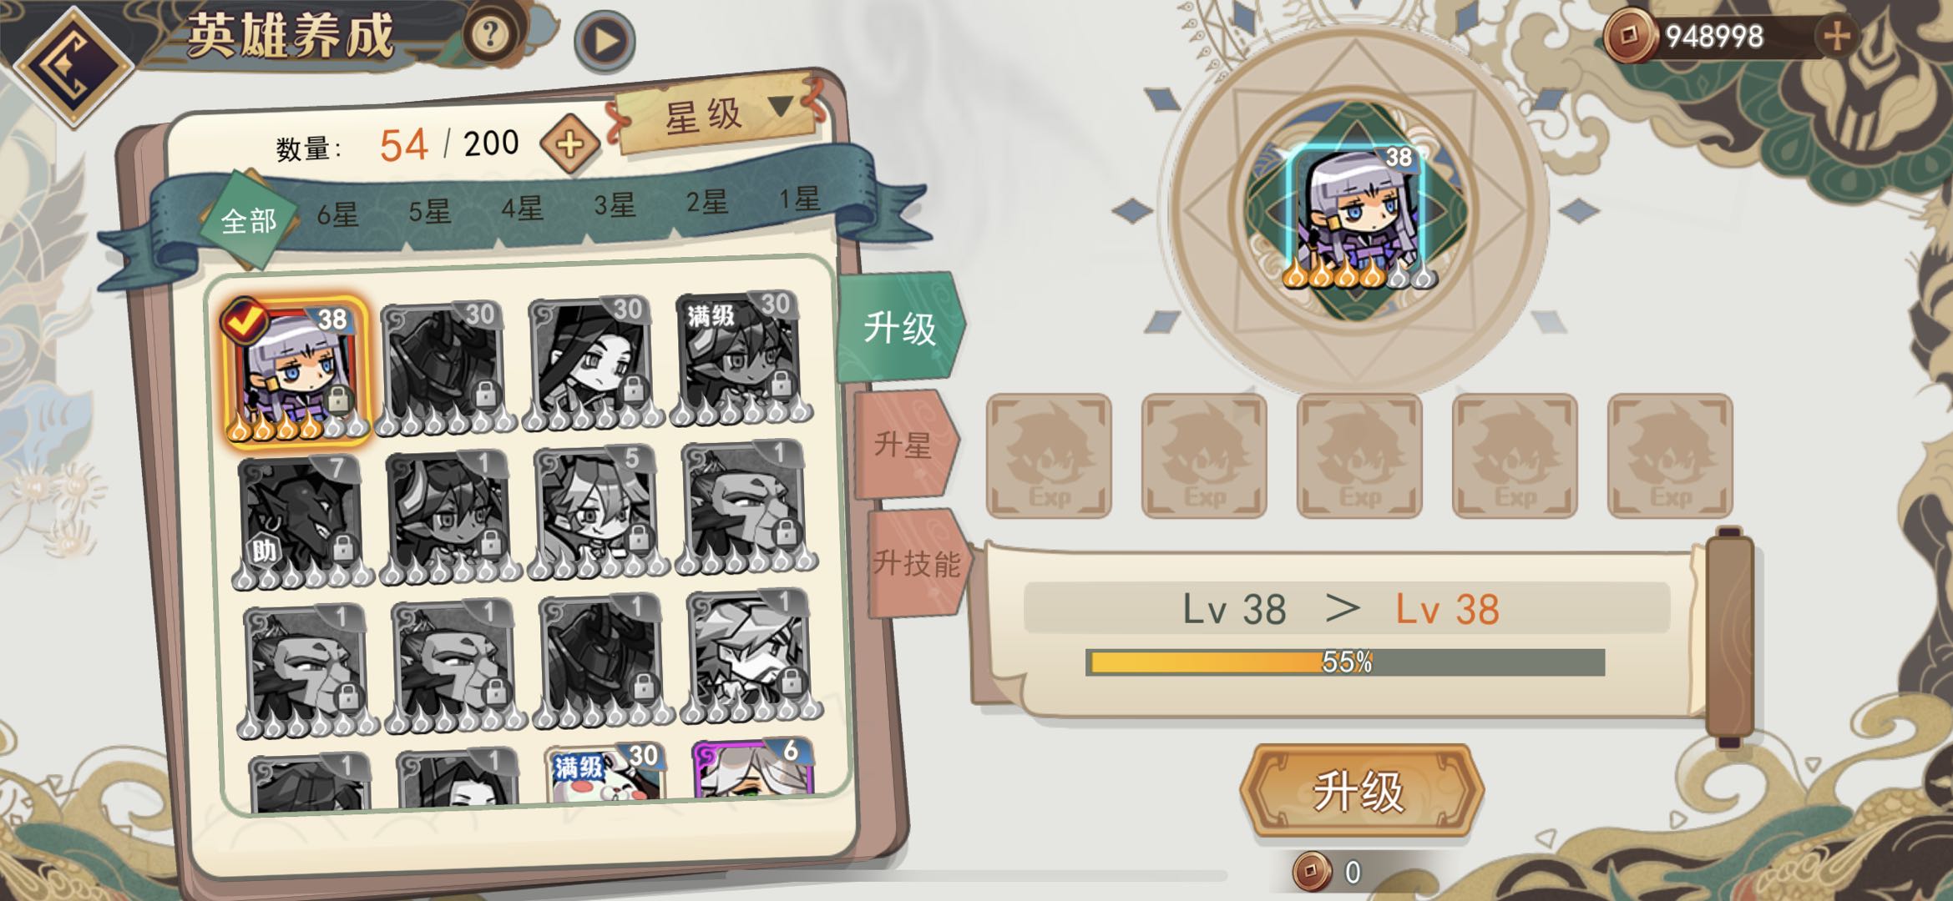Filter heroes by 6星
This screenshot has width=1953, height=901.
pos(337,214)
